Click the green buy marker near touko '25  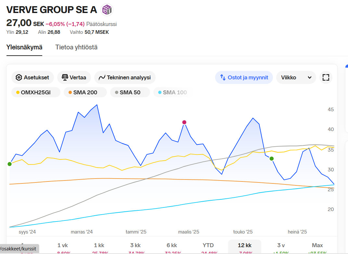[x=272, y=158]
